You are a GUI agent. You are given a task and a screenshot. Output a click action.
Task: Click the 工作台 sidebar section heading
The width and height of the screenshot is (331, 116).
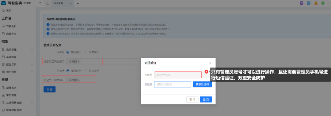pos(6,18)
